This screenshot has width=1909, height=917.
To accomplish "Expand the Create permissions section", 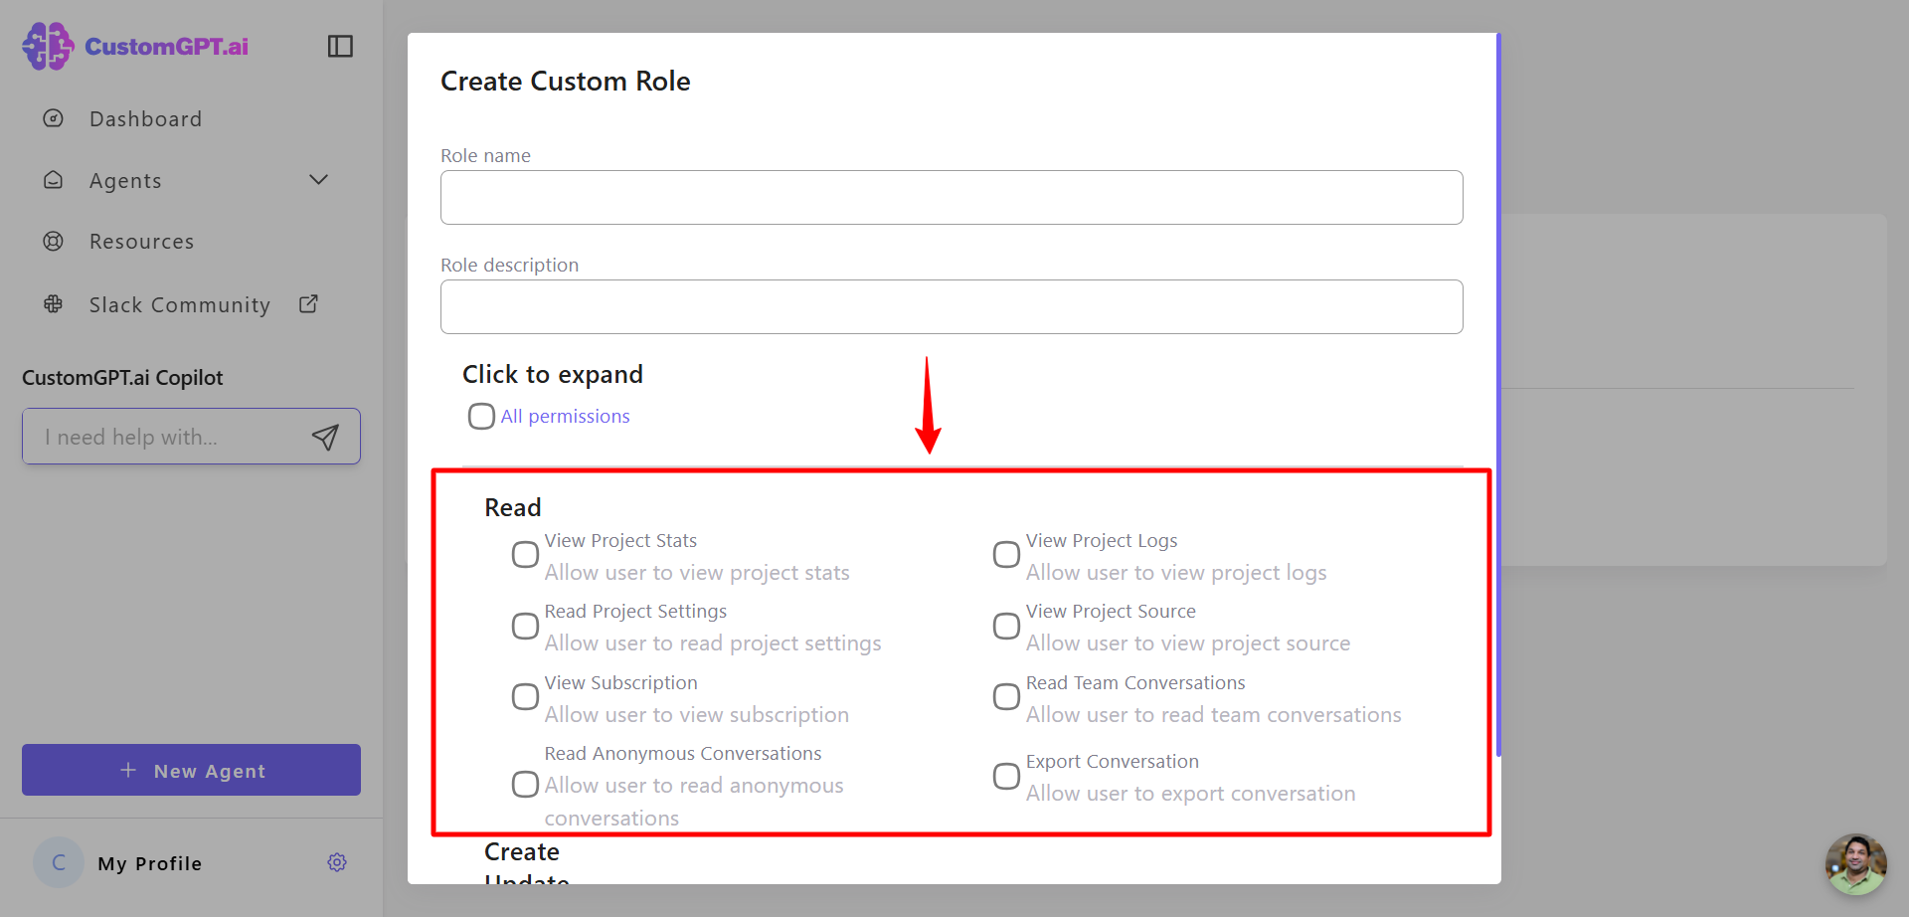I will tap(522, 852).
